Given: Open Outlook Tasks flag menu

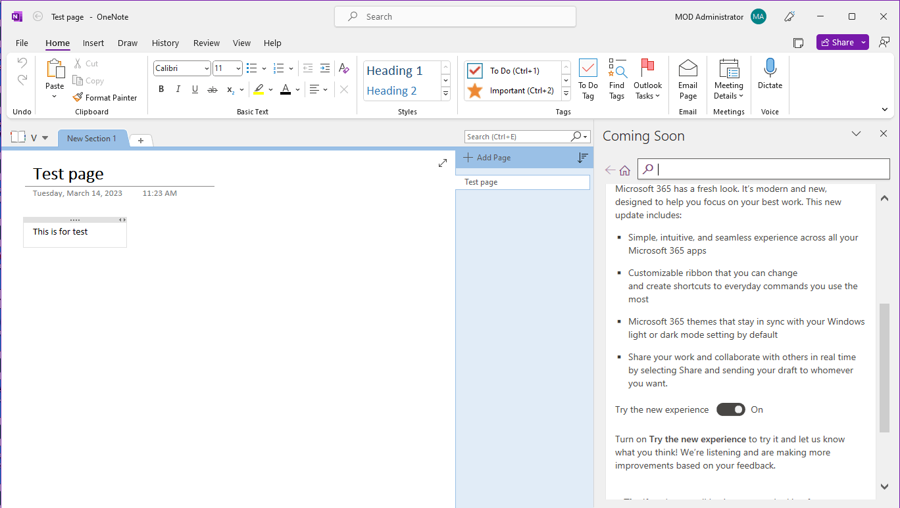Looking at the screenshot, I should [648, 80].
